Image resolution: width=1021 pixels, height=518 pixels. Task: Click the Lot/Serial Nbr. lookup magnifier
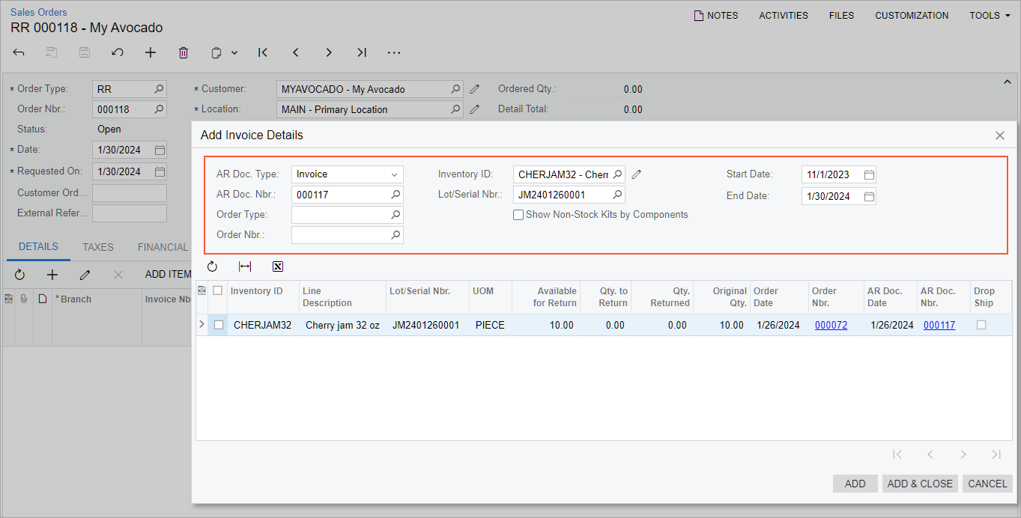(617, 195)
